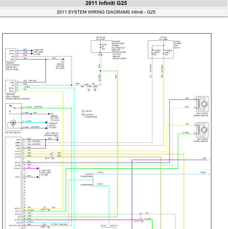
Task: Select the left front wheel sensor symbol
Action: (202, 130)
